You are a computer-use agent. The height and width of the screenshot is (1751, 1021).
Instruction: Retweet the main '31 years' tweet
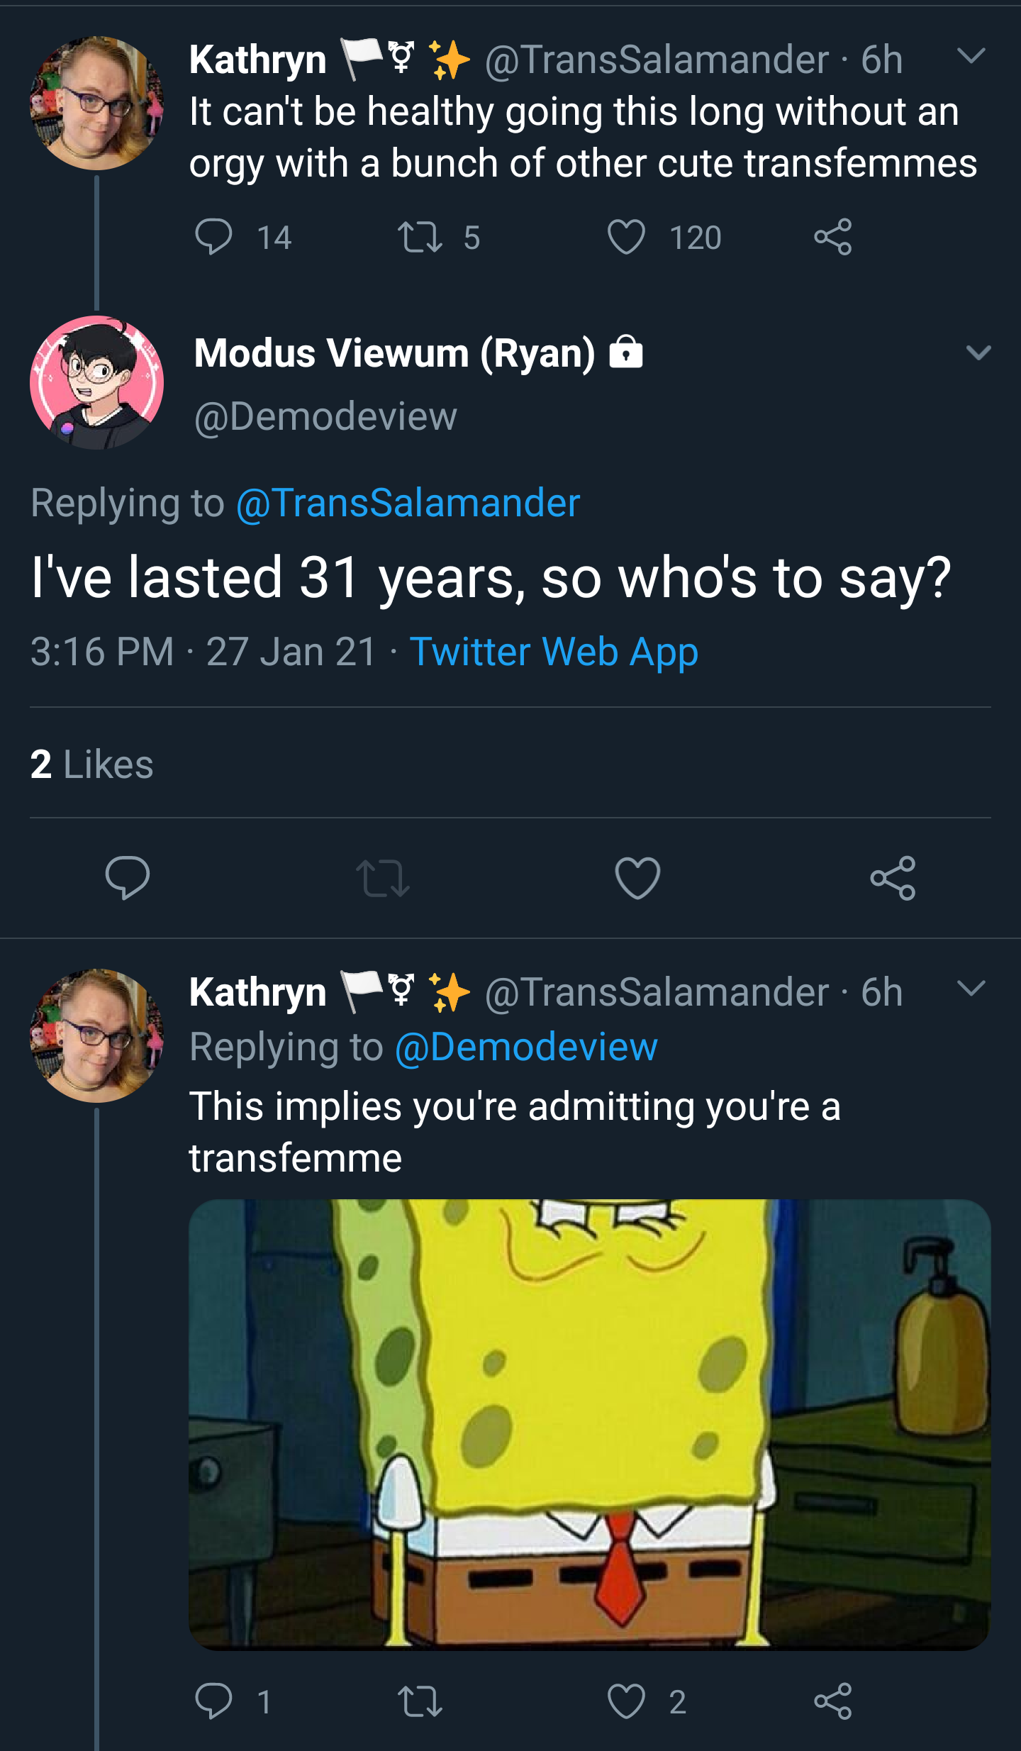[x=383, y=878]
